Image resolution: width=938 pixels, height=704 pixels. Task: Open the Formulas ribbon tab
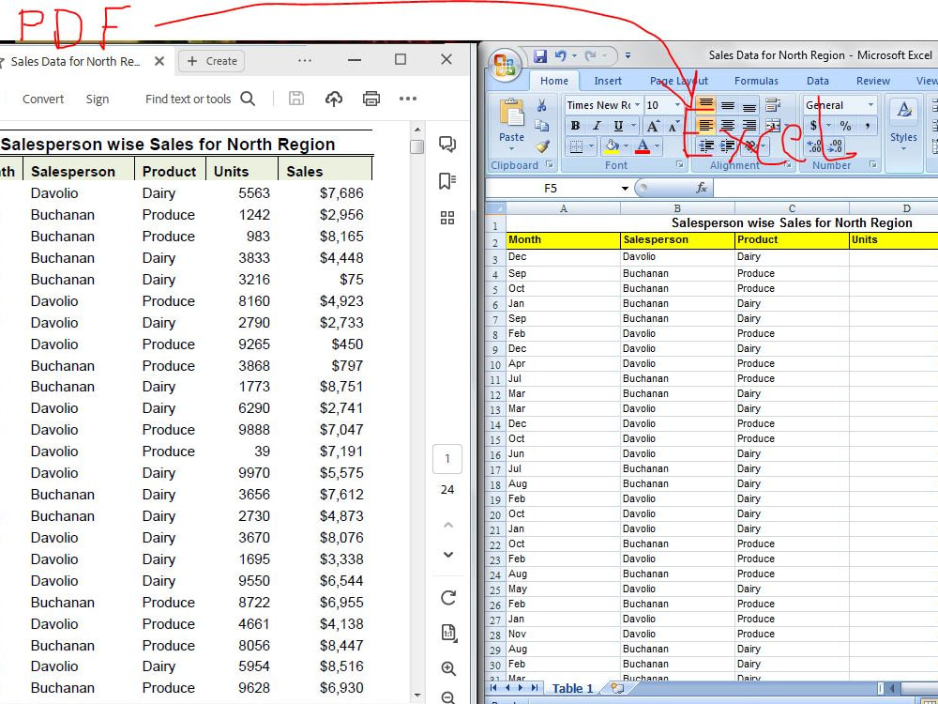click(x=756, y=81)
